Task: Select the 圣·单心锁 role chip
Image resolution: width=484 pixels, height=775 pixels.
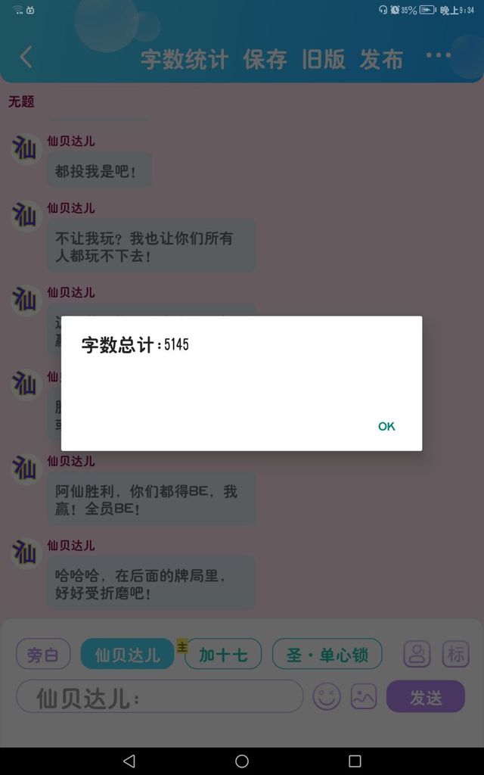Action: (x=327, y=655)
